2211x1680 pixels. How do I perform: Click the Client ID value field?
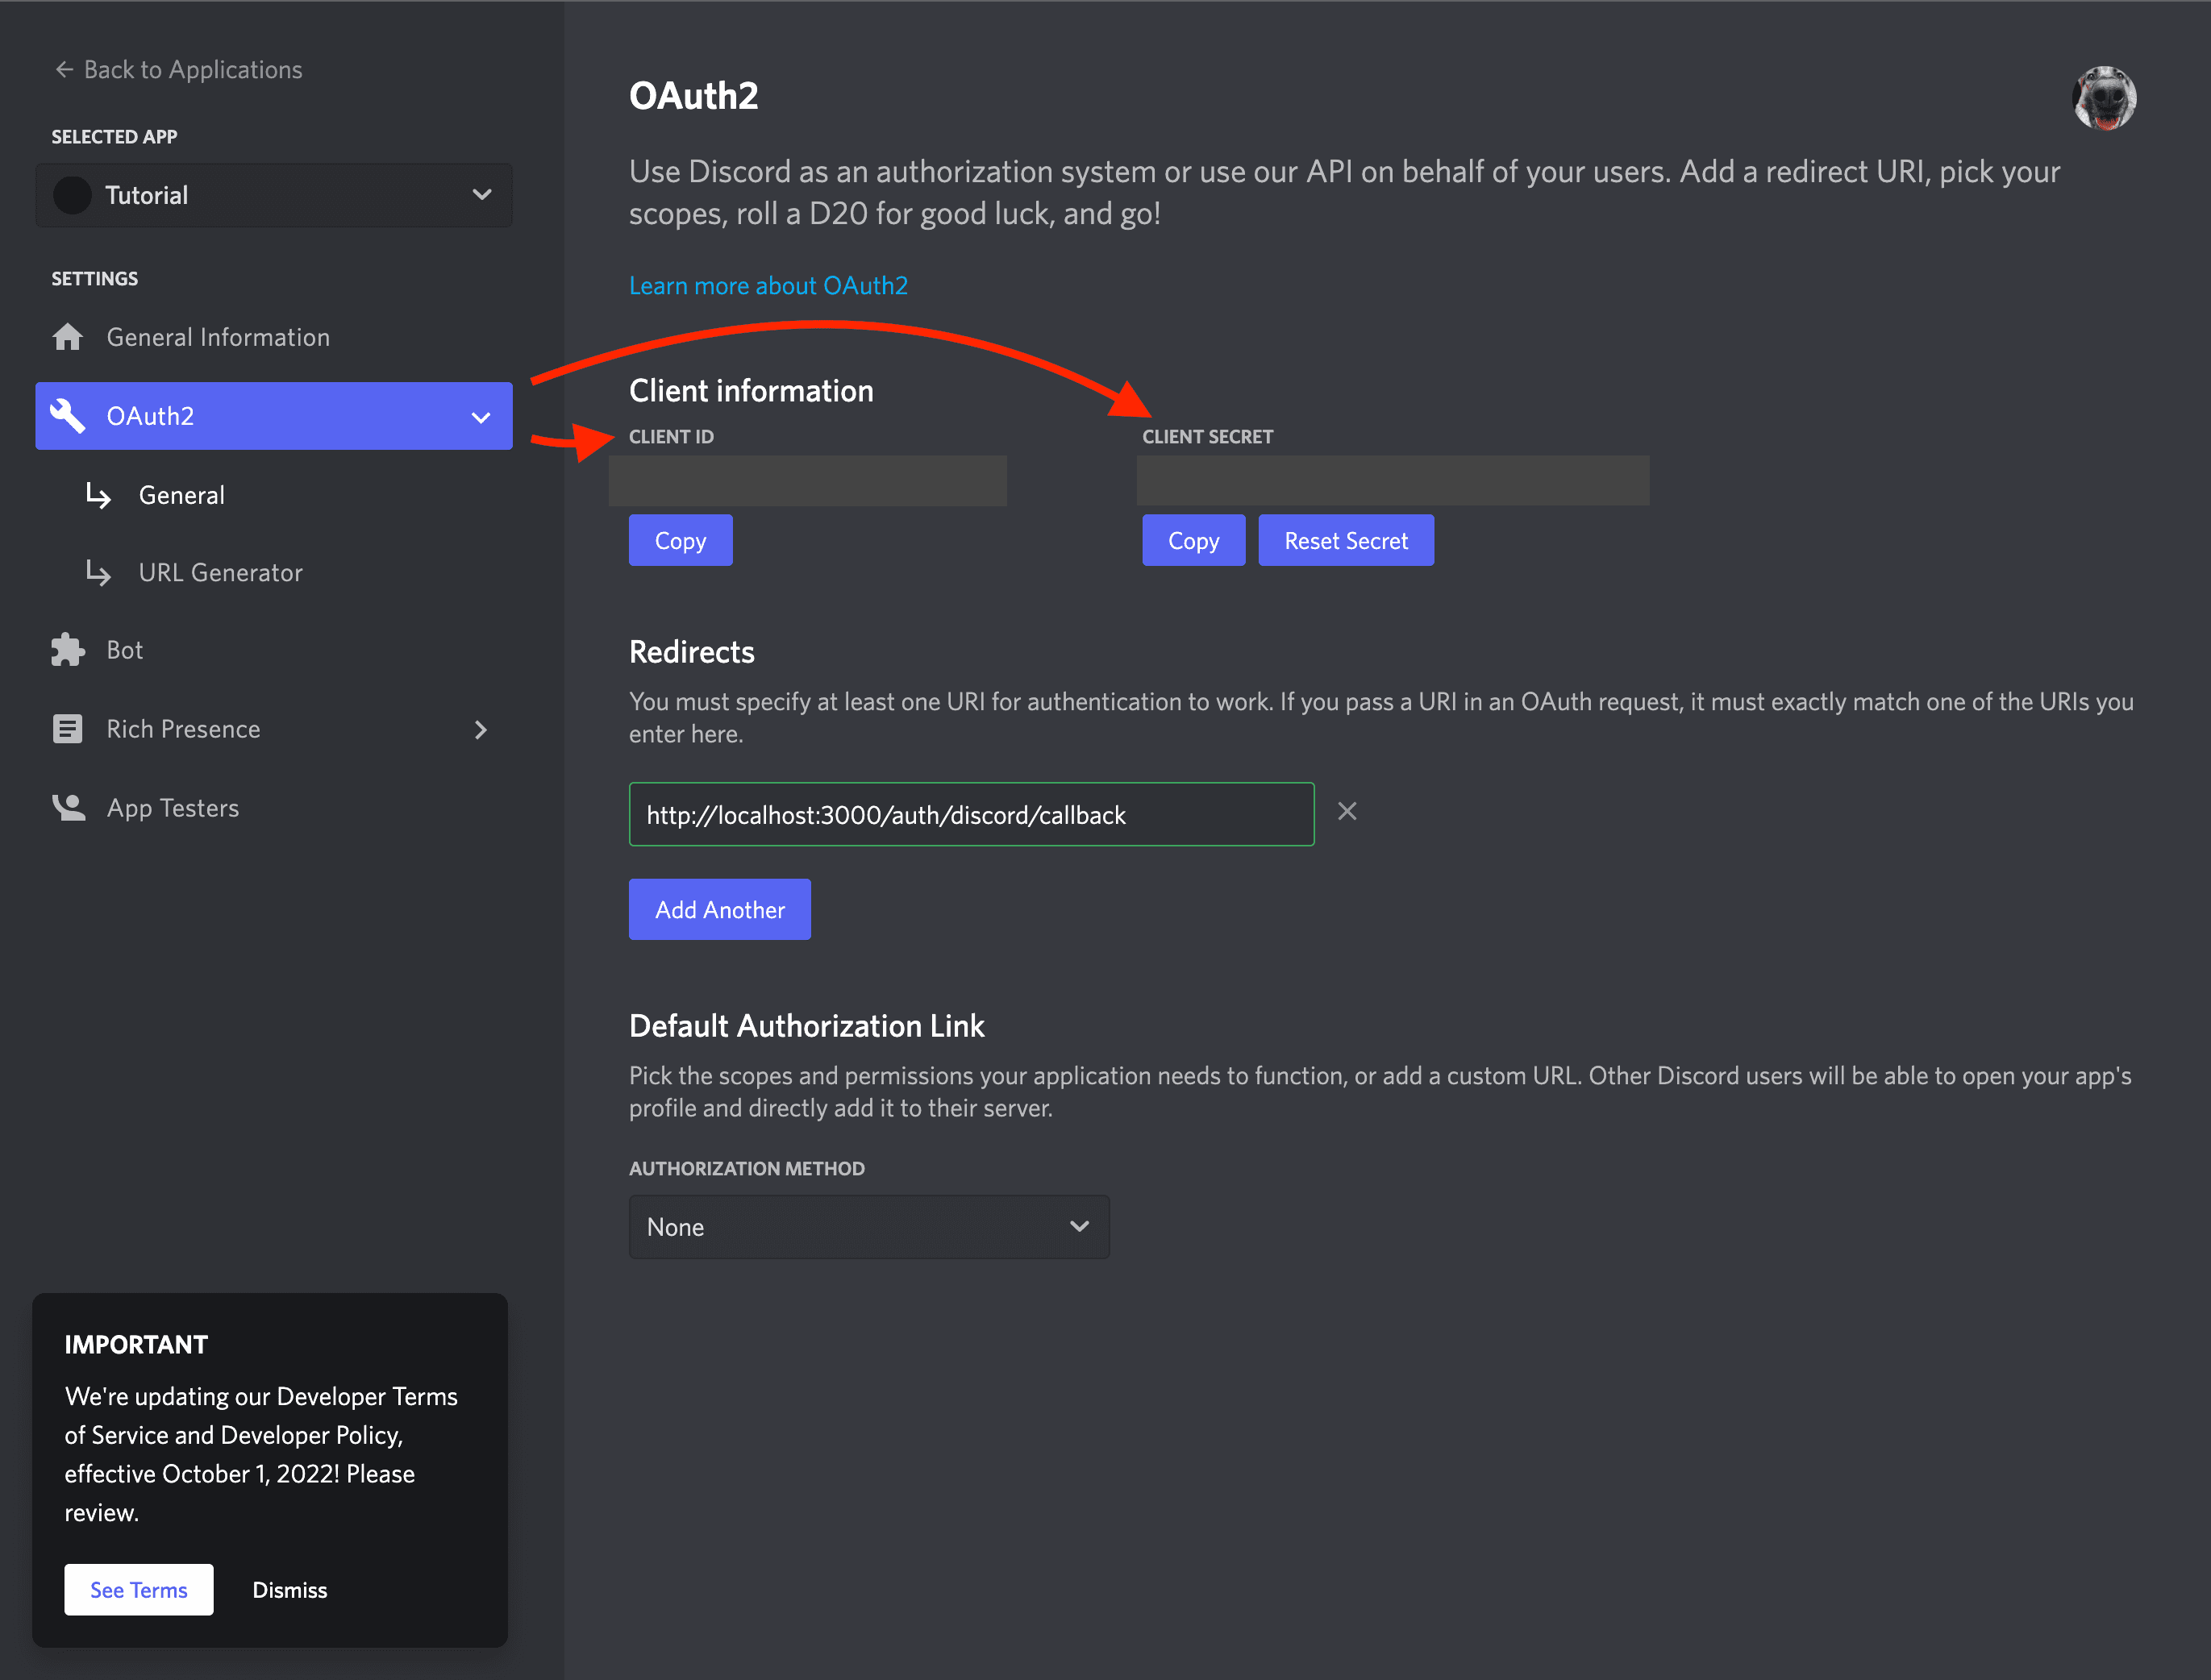pyautogui.click(x=807, y=481)
